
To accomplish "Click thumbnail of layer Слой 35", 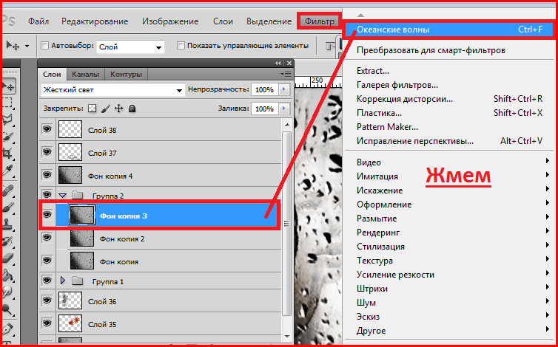I will [x=70, y=323].
